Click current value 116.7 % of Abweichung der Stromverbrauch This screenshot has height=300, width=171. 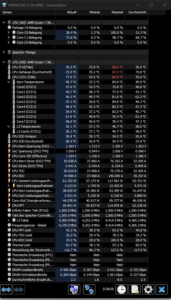pyautogui.click(x=71, y=250)
